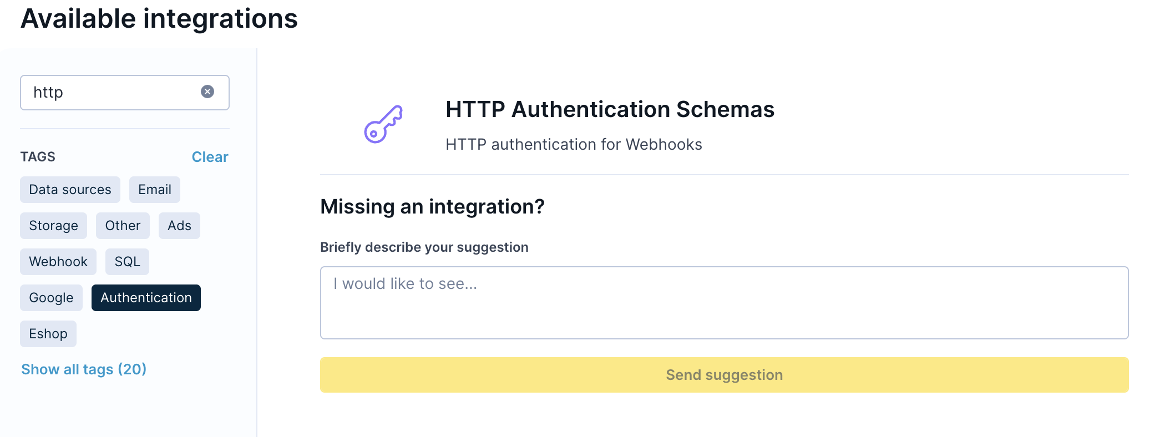Enable the Google tag filter
1175x437 pixels.
coord(51,298)
